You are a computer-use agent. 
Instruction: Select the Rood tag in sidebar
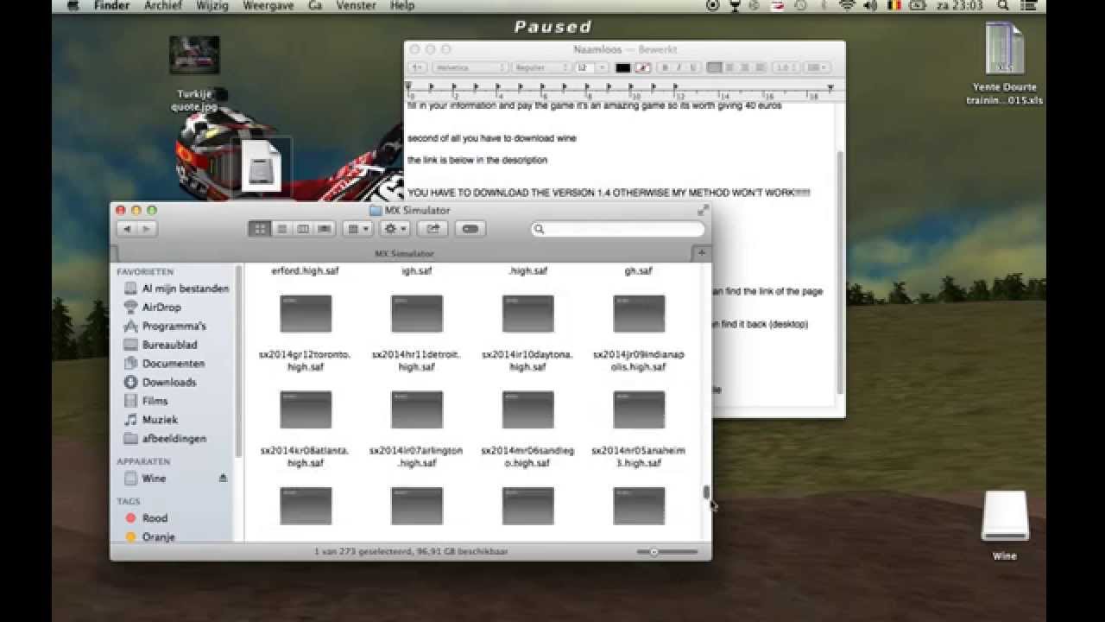click(146, 517)
